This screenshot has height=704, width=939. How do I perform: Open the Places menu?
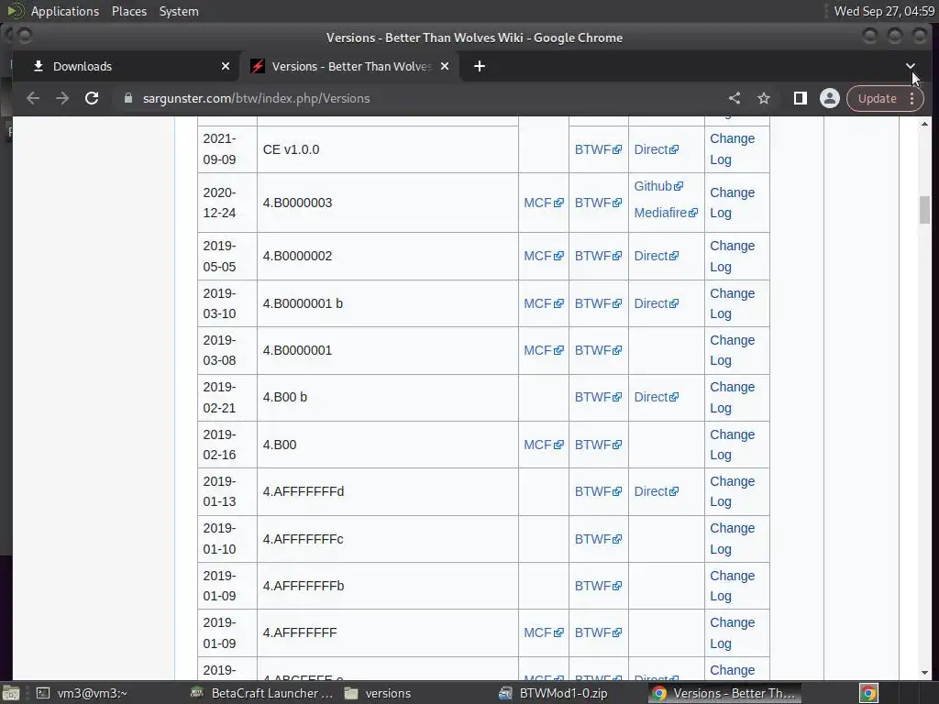pos(128,11)
